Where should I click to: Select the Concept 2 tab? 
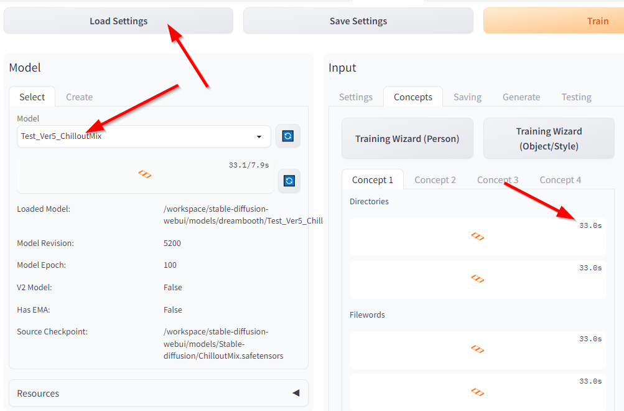pyautogui.click(x=435, y=180)
